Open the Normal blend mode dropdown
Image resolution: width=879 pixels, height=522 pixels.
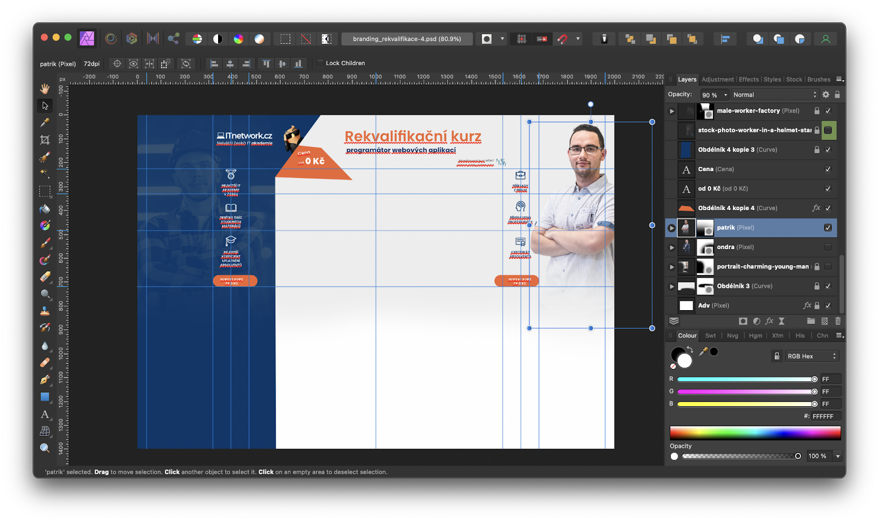[774, 95]
